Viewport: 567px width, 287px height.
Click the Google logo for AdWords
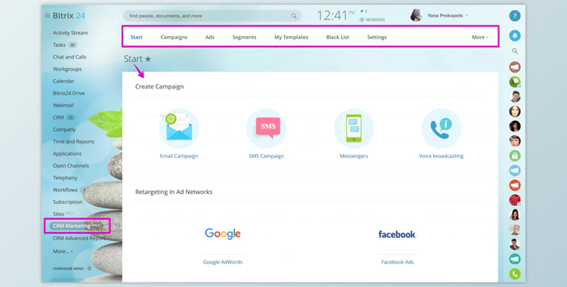(x=223, y=234)
